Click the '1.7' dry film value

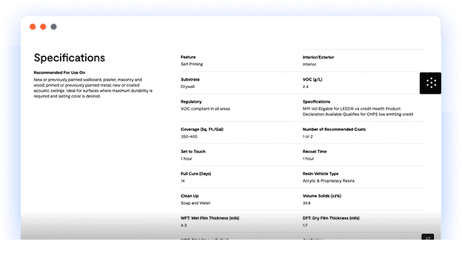click(305, 226)
